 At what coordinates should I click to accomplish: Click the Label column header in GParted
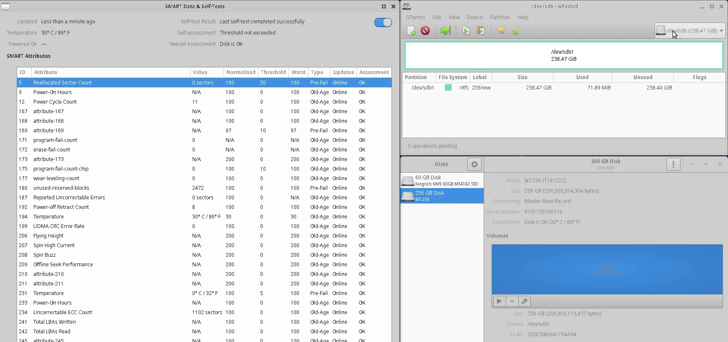click(481, 77)
